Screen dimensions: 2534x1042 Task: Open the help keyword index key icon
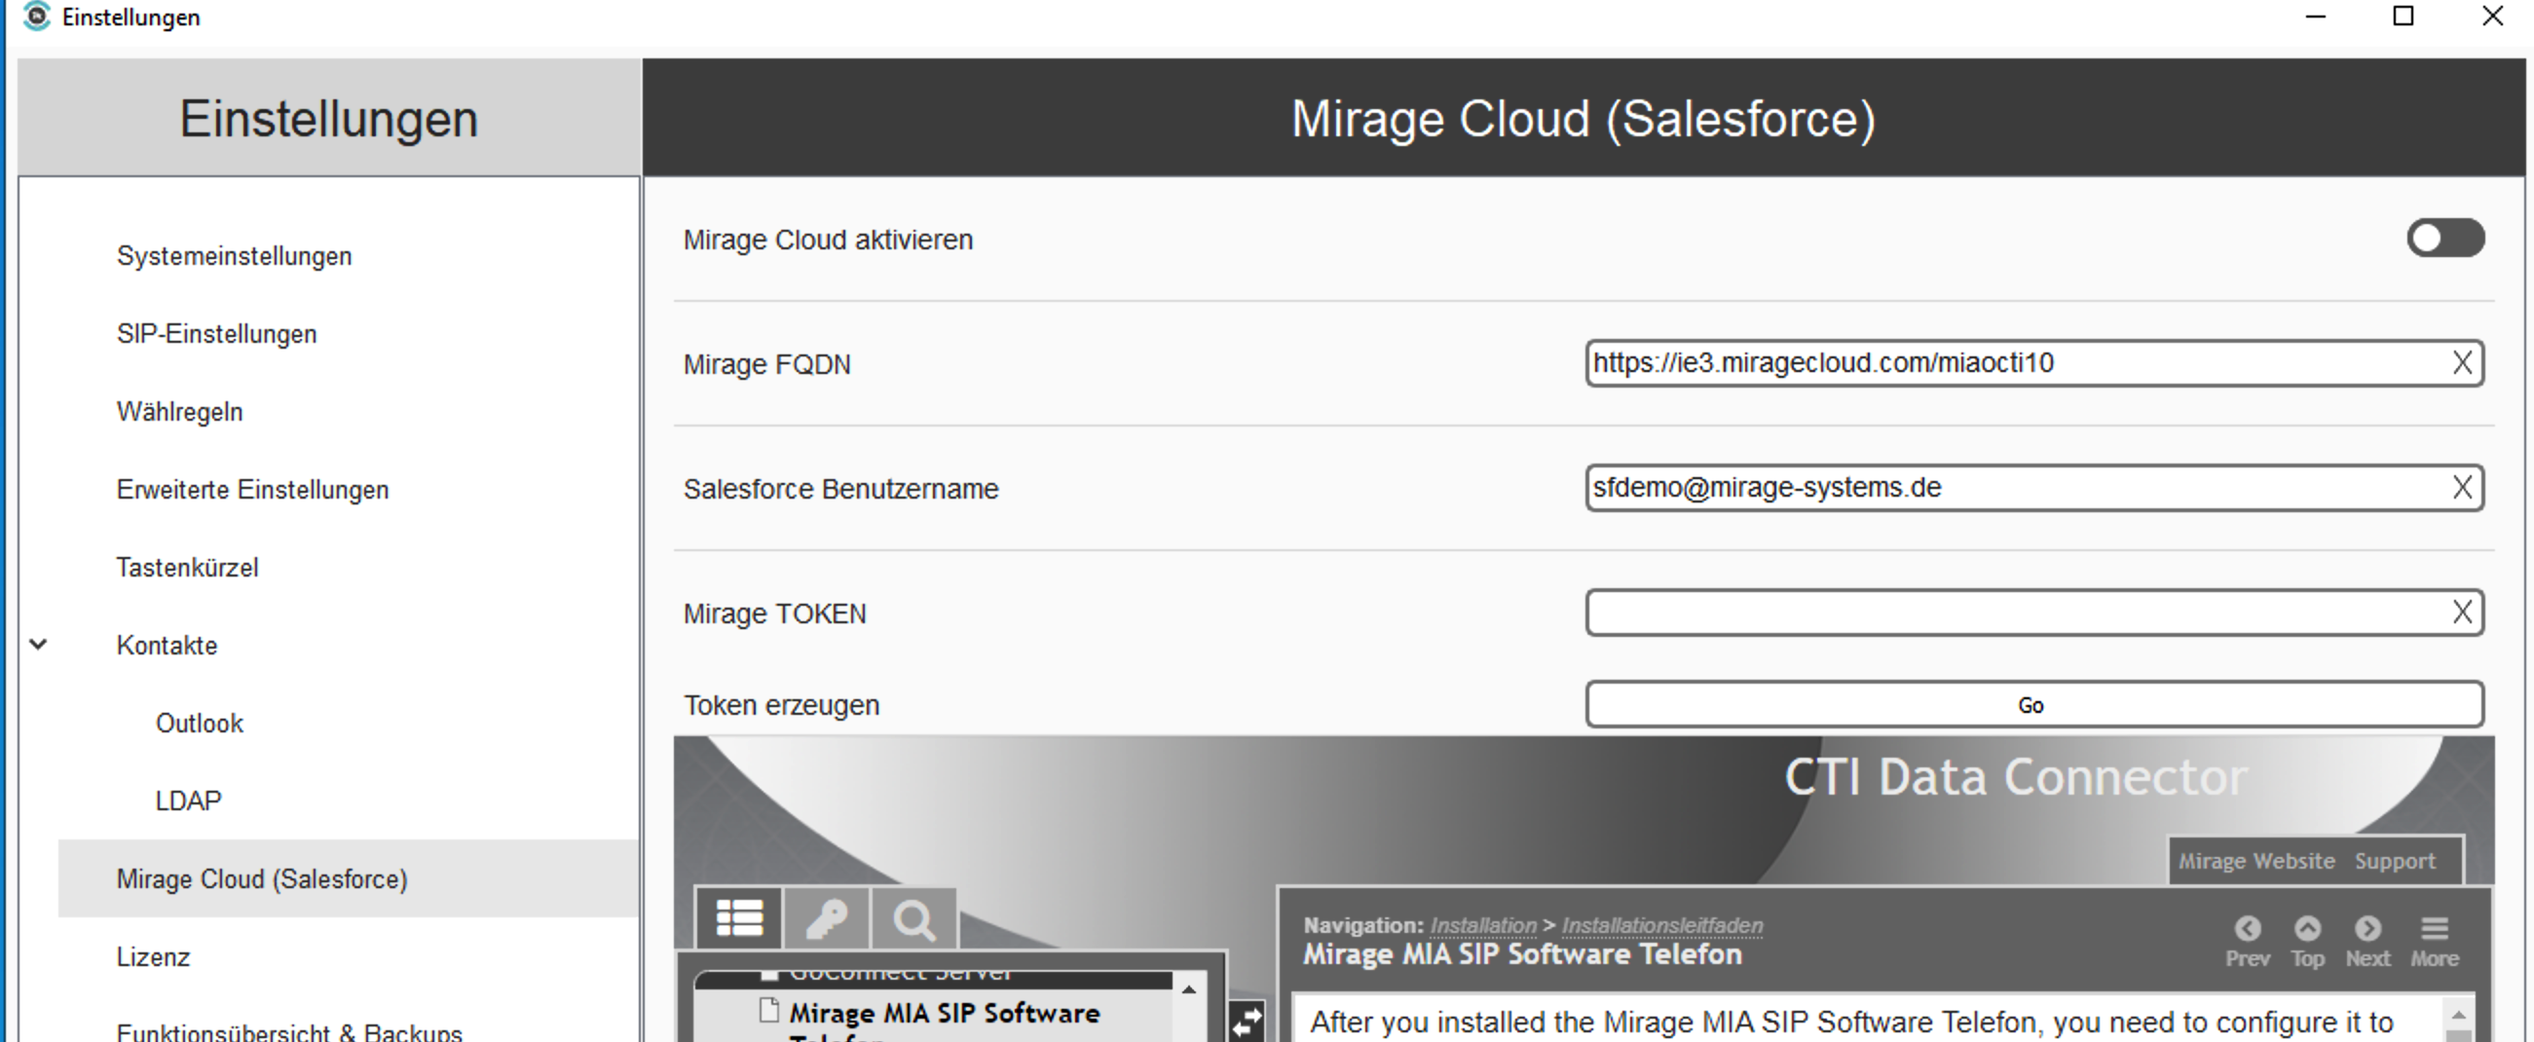click(x=826, y=919)
